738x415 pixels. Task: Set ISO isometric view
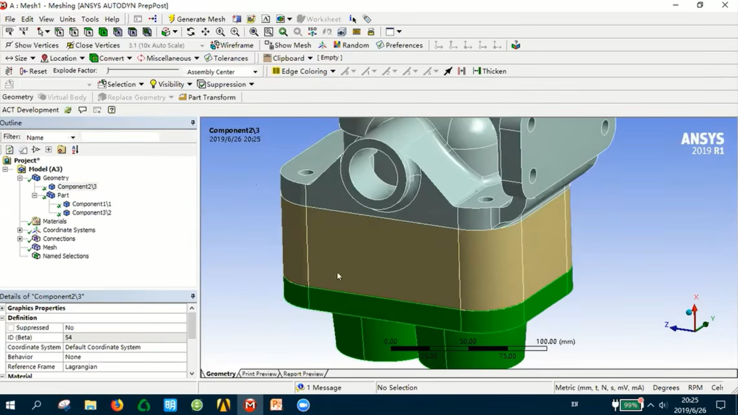(312, 32)
